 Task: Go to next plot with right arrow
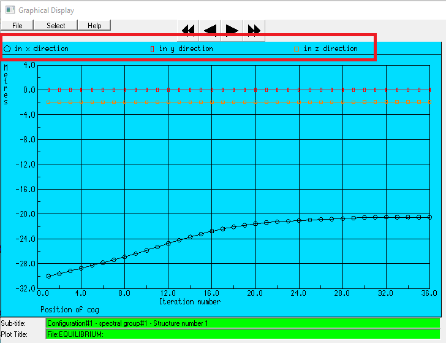coord(232,29)
